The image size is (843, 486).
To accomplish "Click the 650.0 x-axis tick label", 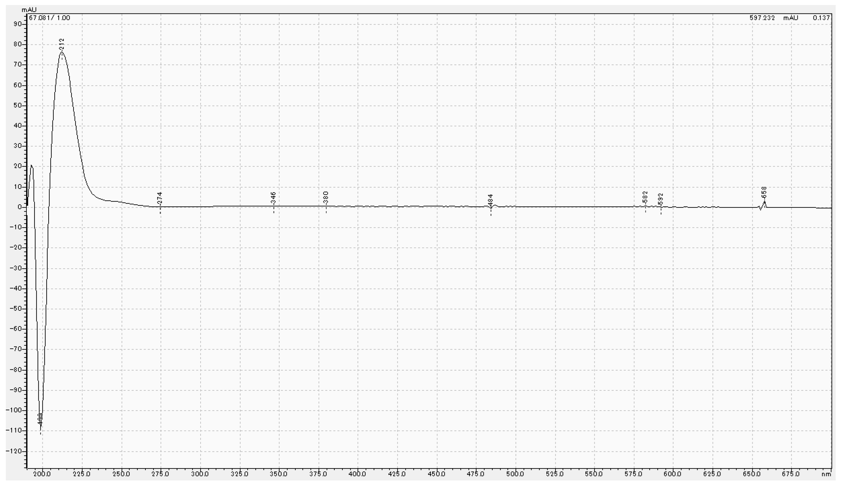I will pos(752,474).
